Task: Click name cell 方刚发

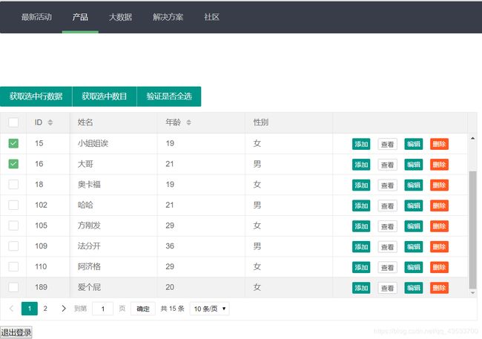Action: pos(89,226)
